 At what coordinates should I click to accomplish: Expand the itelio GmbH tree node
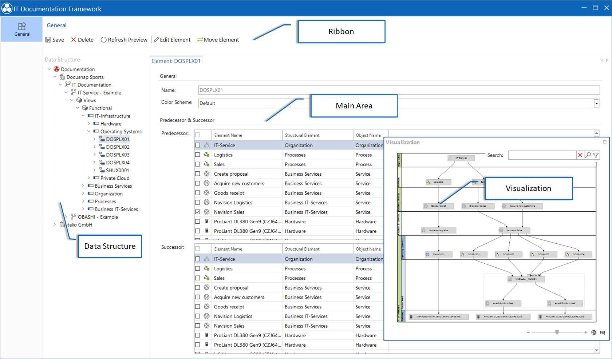[x=55, y=225]
